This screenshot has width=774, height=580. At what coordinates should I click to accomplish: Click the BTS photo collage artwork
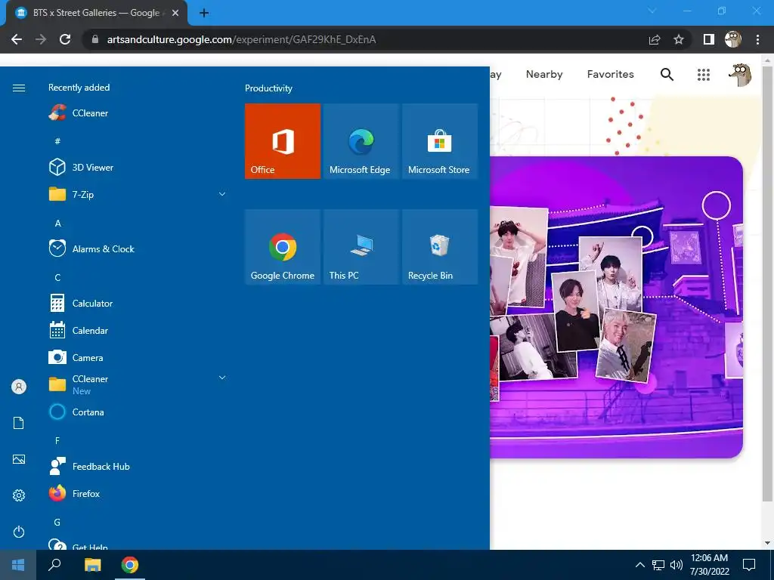click(617, 307)
